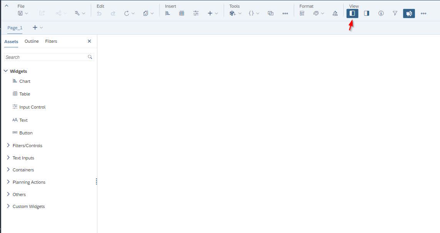Expand the Custom Widgets section
This screenshot has width=440, height=233.
coord(8,206)
